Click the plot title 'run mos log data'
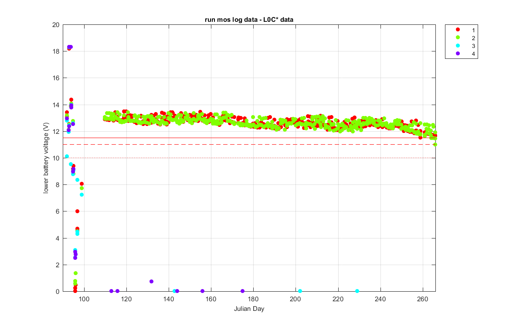The width and height of the screenshot is (523, 327). [x=228, y=20]
